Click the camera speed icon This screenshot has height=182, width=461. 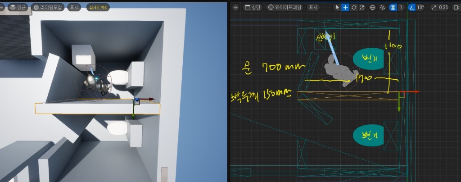click(456, 8)
